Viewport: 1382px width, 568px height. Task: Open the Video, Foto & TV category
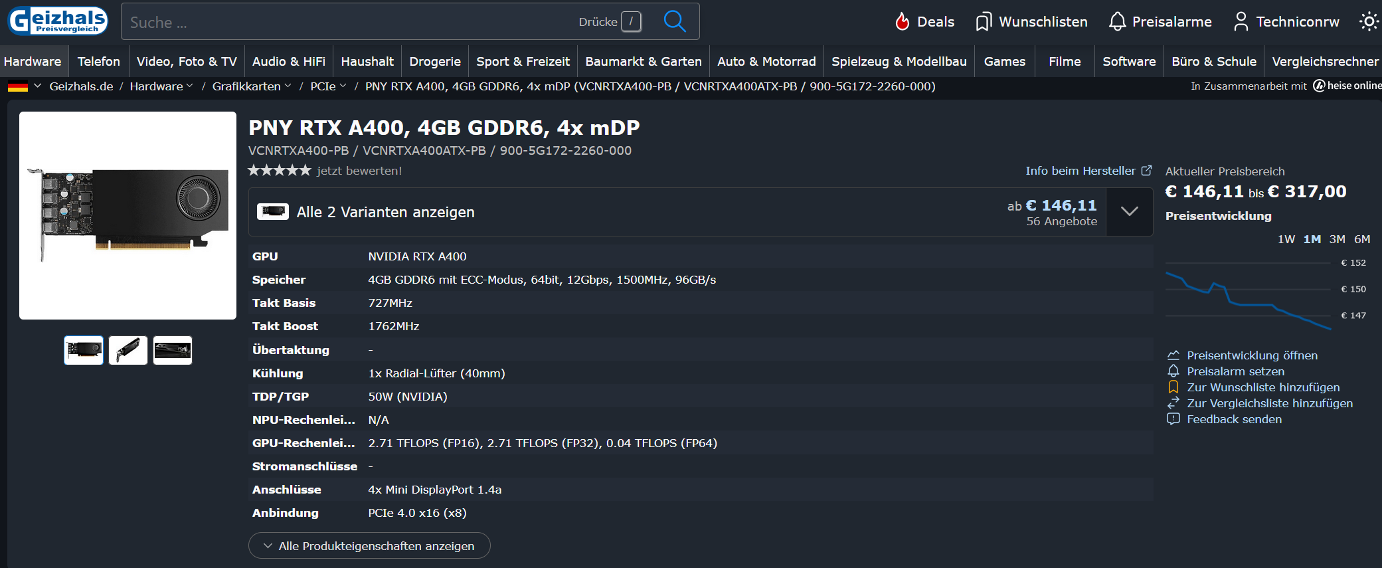click(187, 61)
